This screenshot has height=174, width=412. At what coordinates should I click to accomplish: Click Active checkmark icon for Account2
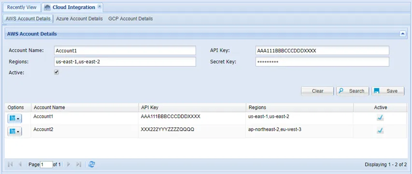[380, 131]
